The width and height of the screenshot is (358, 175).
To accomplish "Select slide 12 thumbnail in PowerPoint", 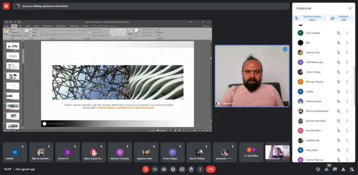I will tap(13, 116).
